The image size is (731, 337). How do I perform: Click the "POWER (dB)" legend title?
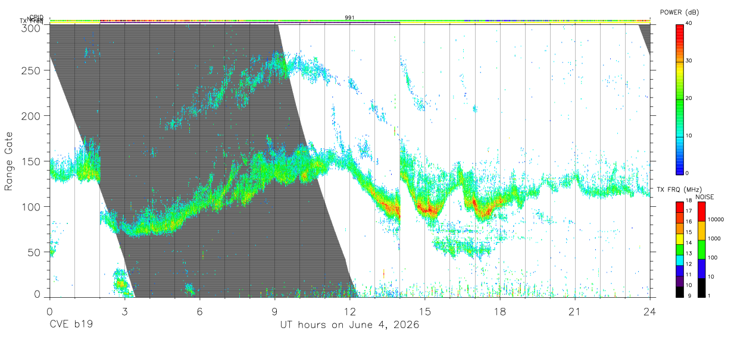(679, 12)
